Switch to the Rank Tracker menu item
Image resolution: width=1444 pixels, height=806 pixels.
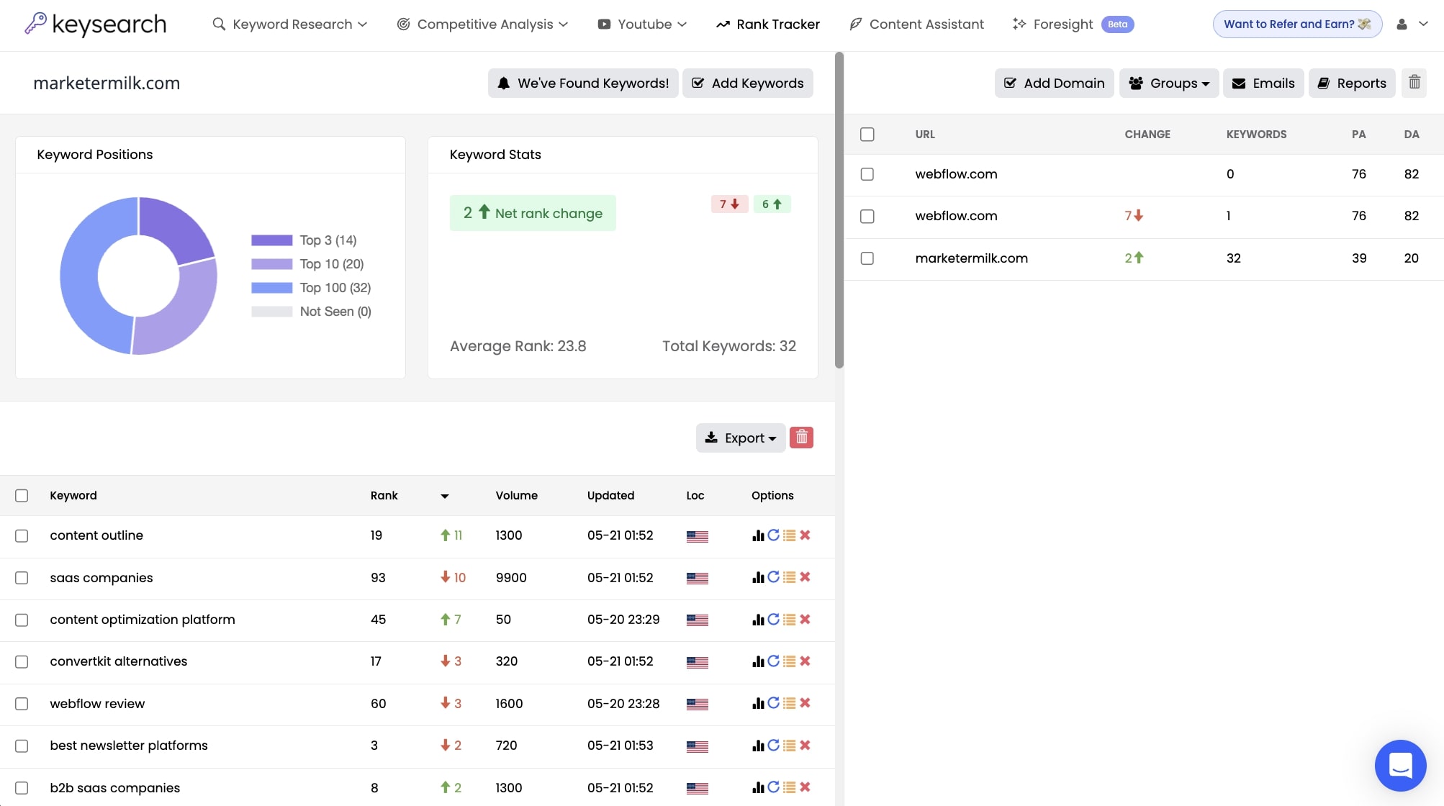pos(767,24)
